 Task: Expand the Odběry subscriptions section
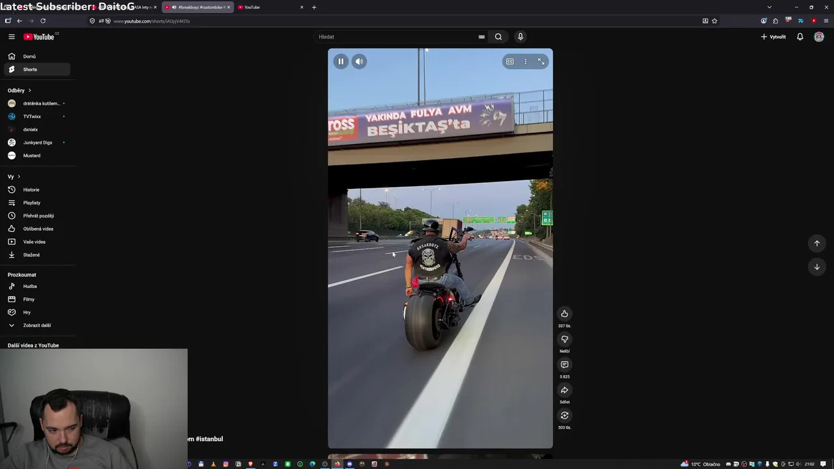click(20, 90)
